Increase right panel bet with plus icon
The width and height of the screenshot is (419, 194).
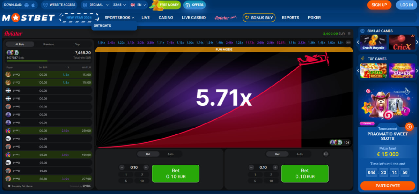(275, 167)
